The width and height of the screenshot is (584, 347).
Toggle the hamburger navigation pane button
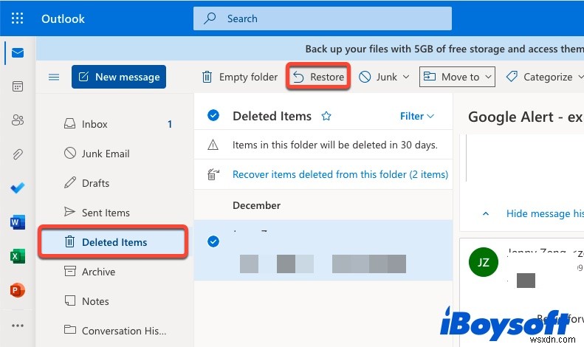pos(54,77)
